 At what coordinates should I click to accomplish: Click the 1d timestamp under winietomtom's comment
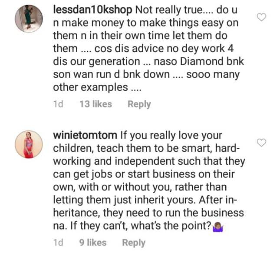pos(58,243)
